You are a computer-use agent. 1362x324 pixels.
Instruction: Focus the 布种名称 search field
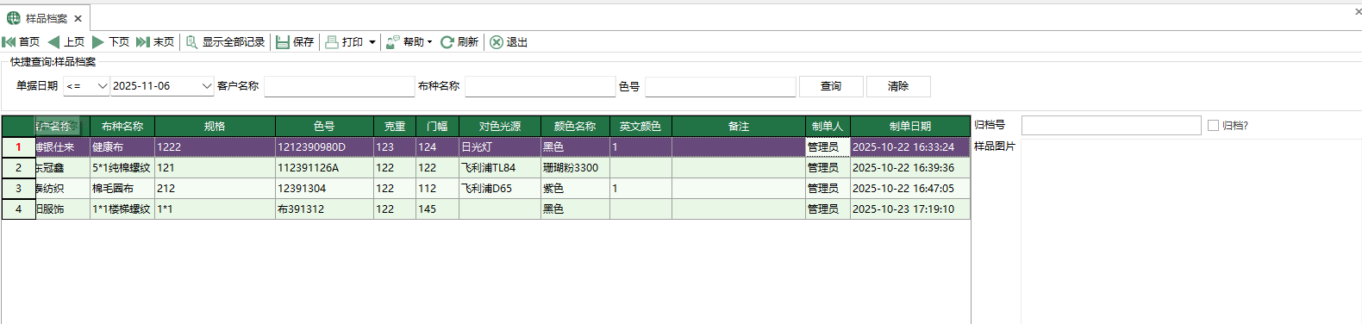click(540, 86)
